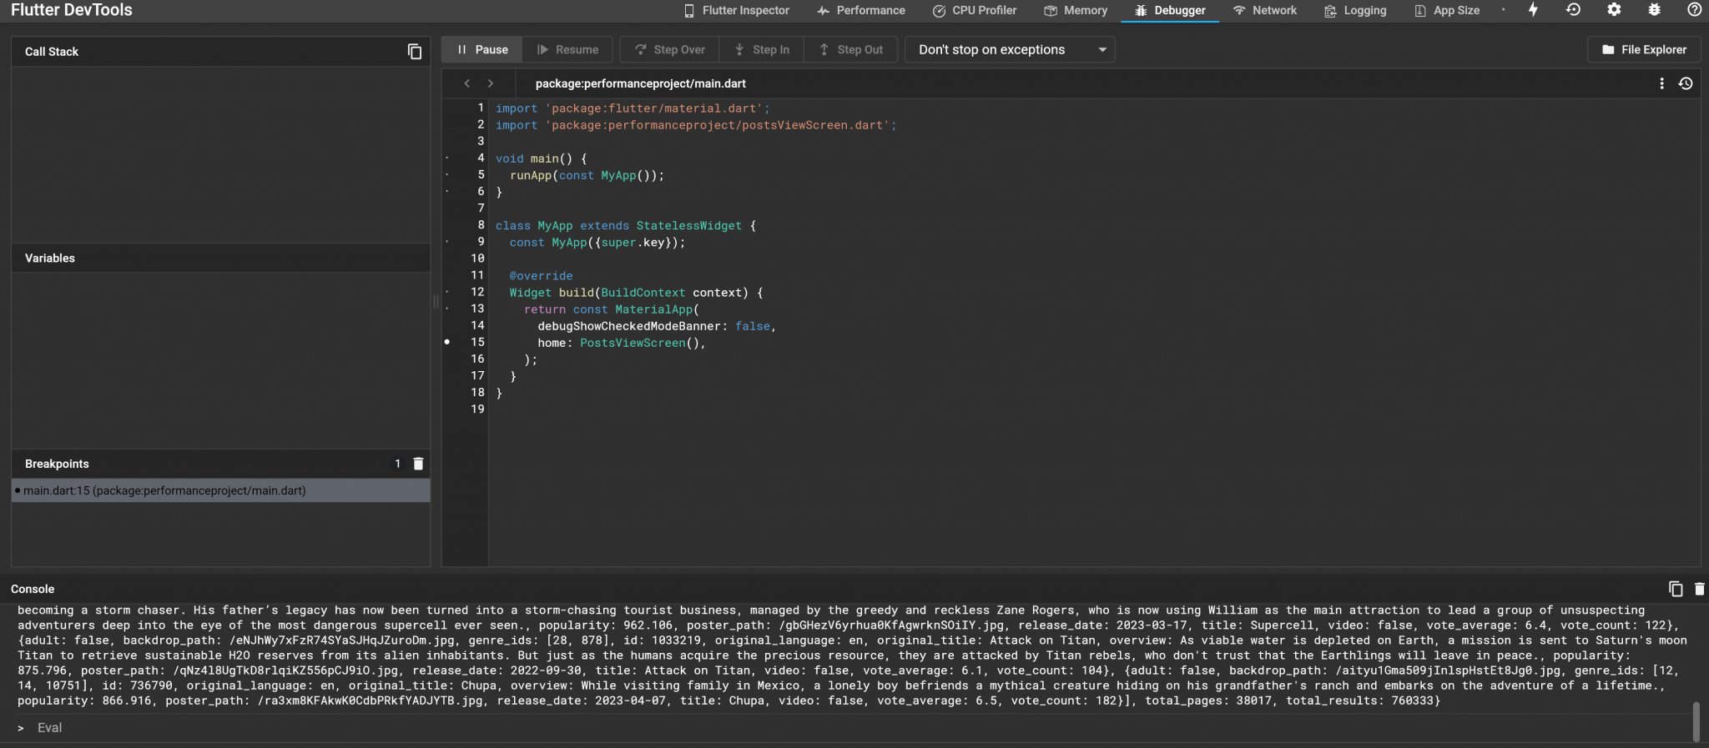Click the package:performanceproject/main.dart file title
Image resolution: width=1709 pixels, height=748 pixels.
641,83
